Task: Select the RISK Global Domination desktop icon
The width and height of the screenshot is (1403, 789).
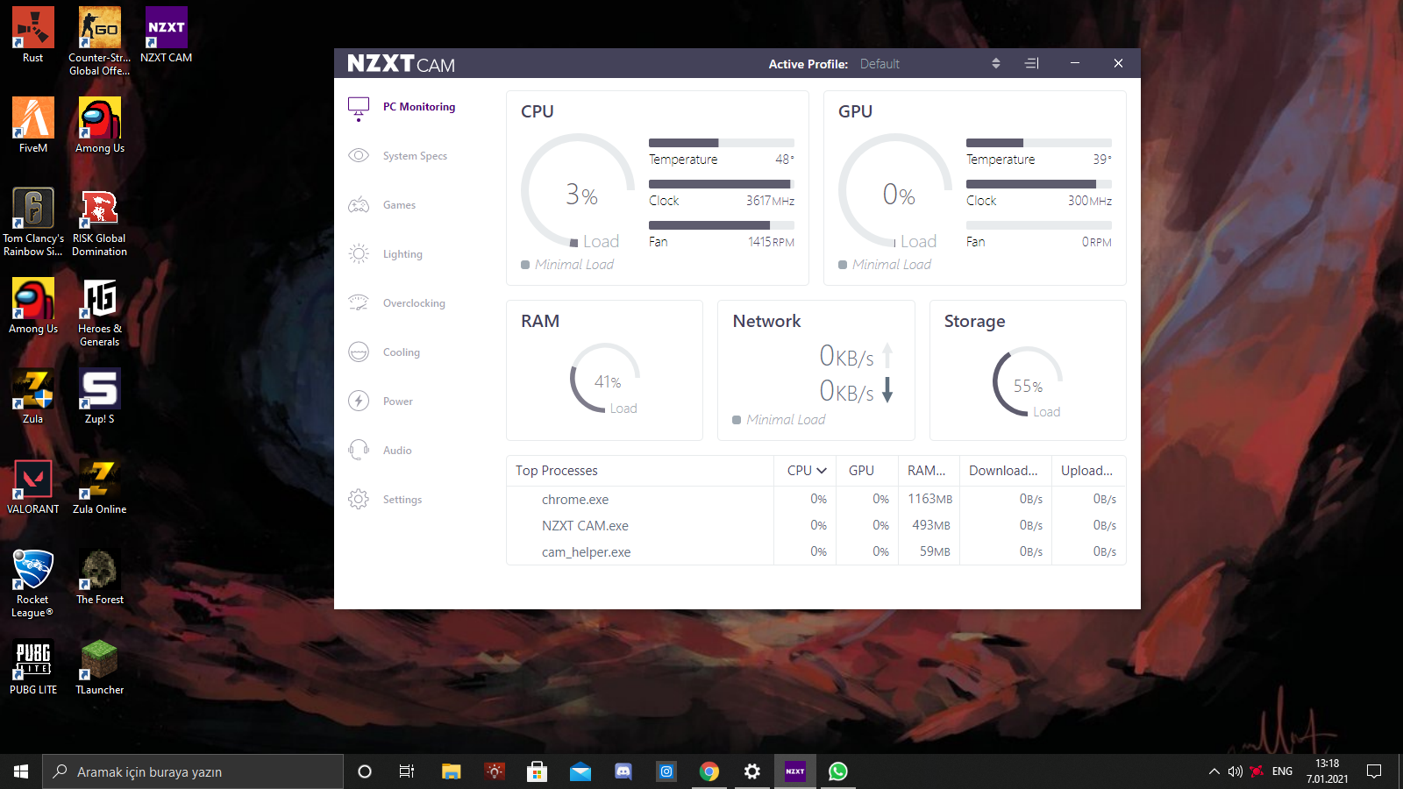Action: [100, 222]
